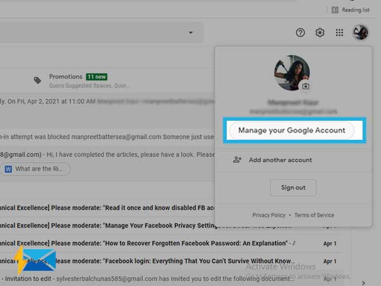This screenshot has width=381, height=286.
Task: Open the email 'How to Recover Forgotten Facebook Password'
Action: click(x=173, y=243)
